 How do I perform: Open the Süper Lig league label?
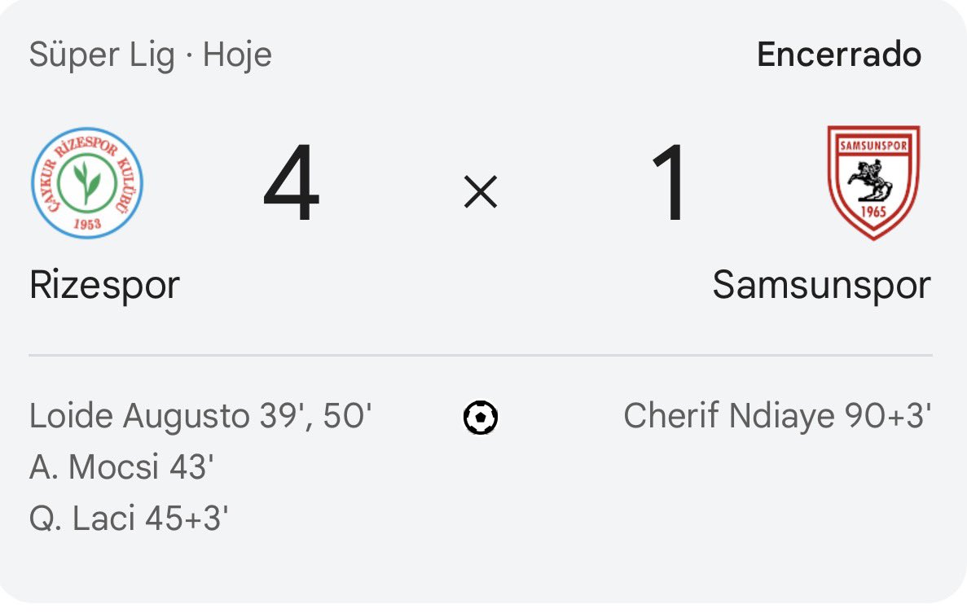coord(102,55)
